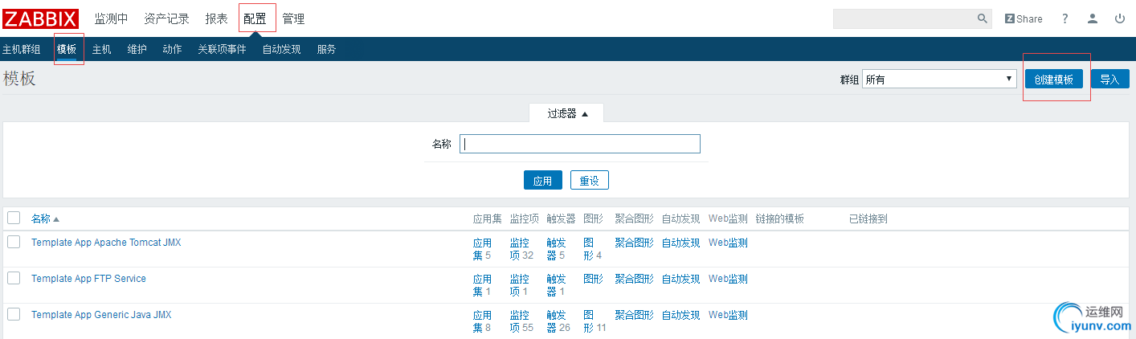
Task: Open 自动发现 for Generic Java JMX row
Action: click(681, 315)
